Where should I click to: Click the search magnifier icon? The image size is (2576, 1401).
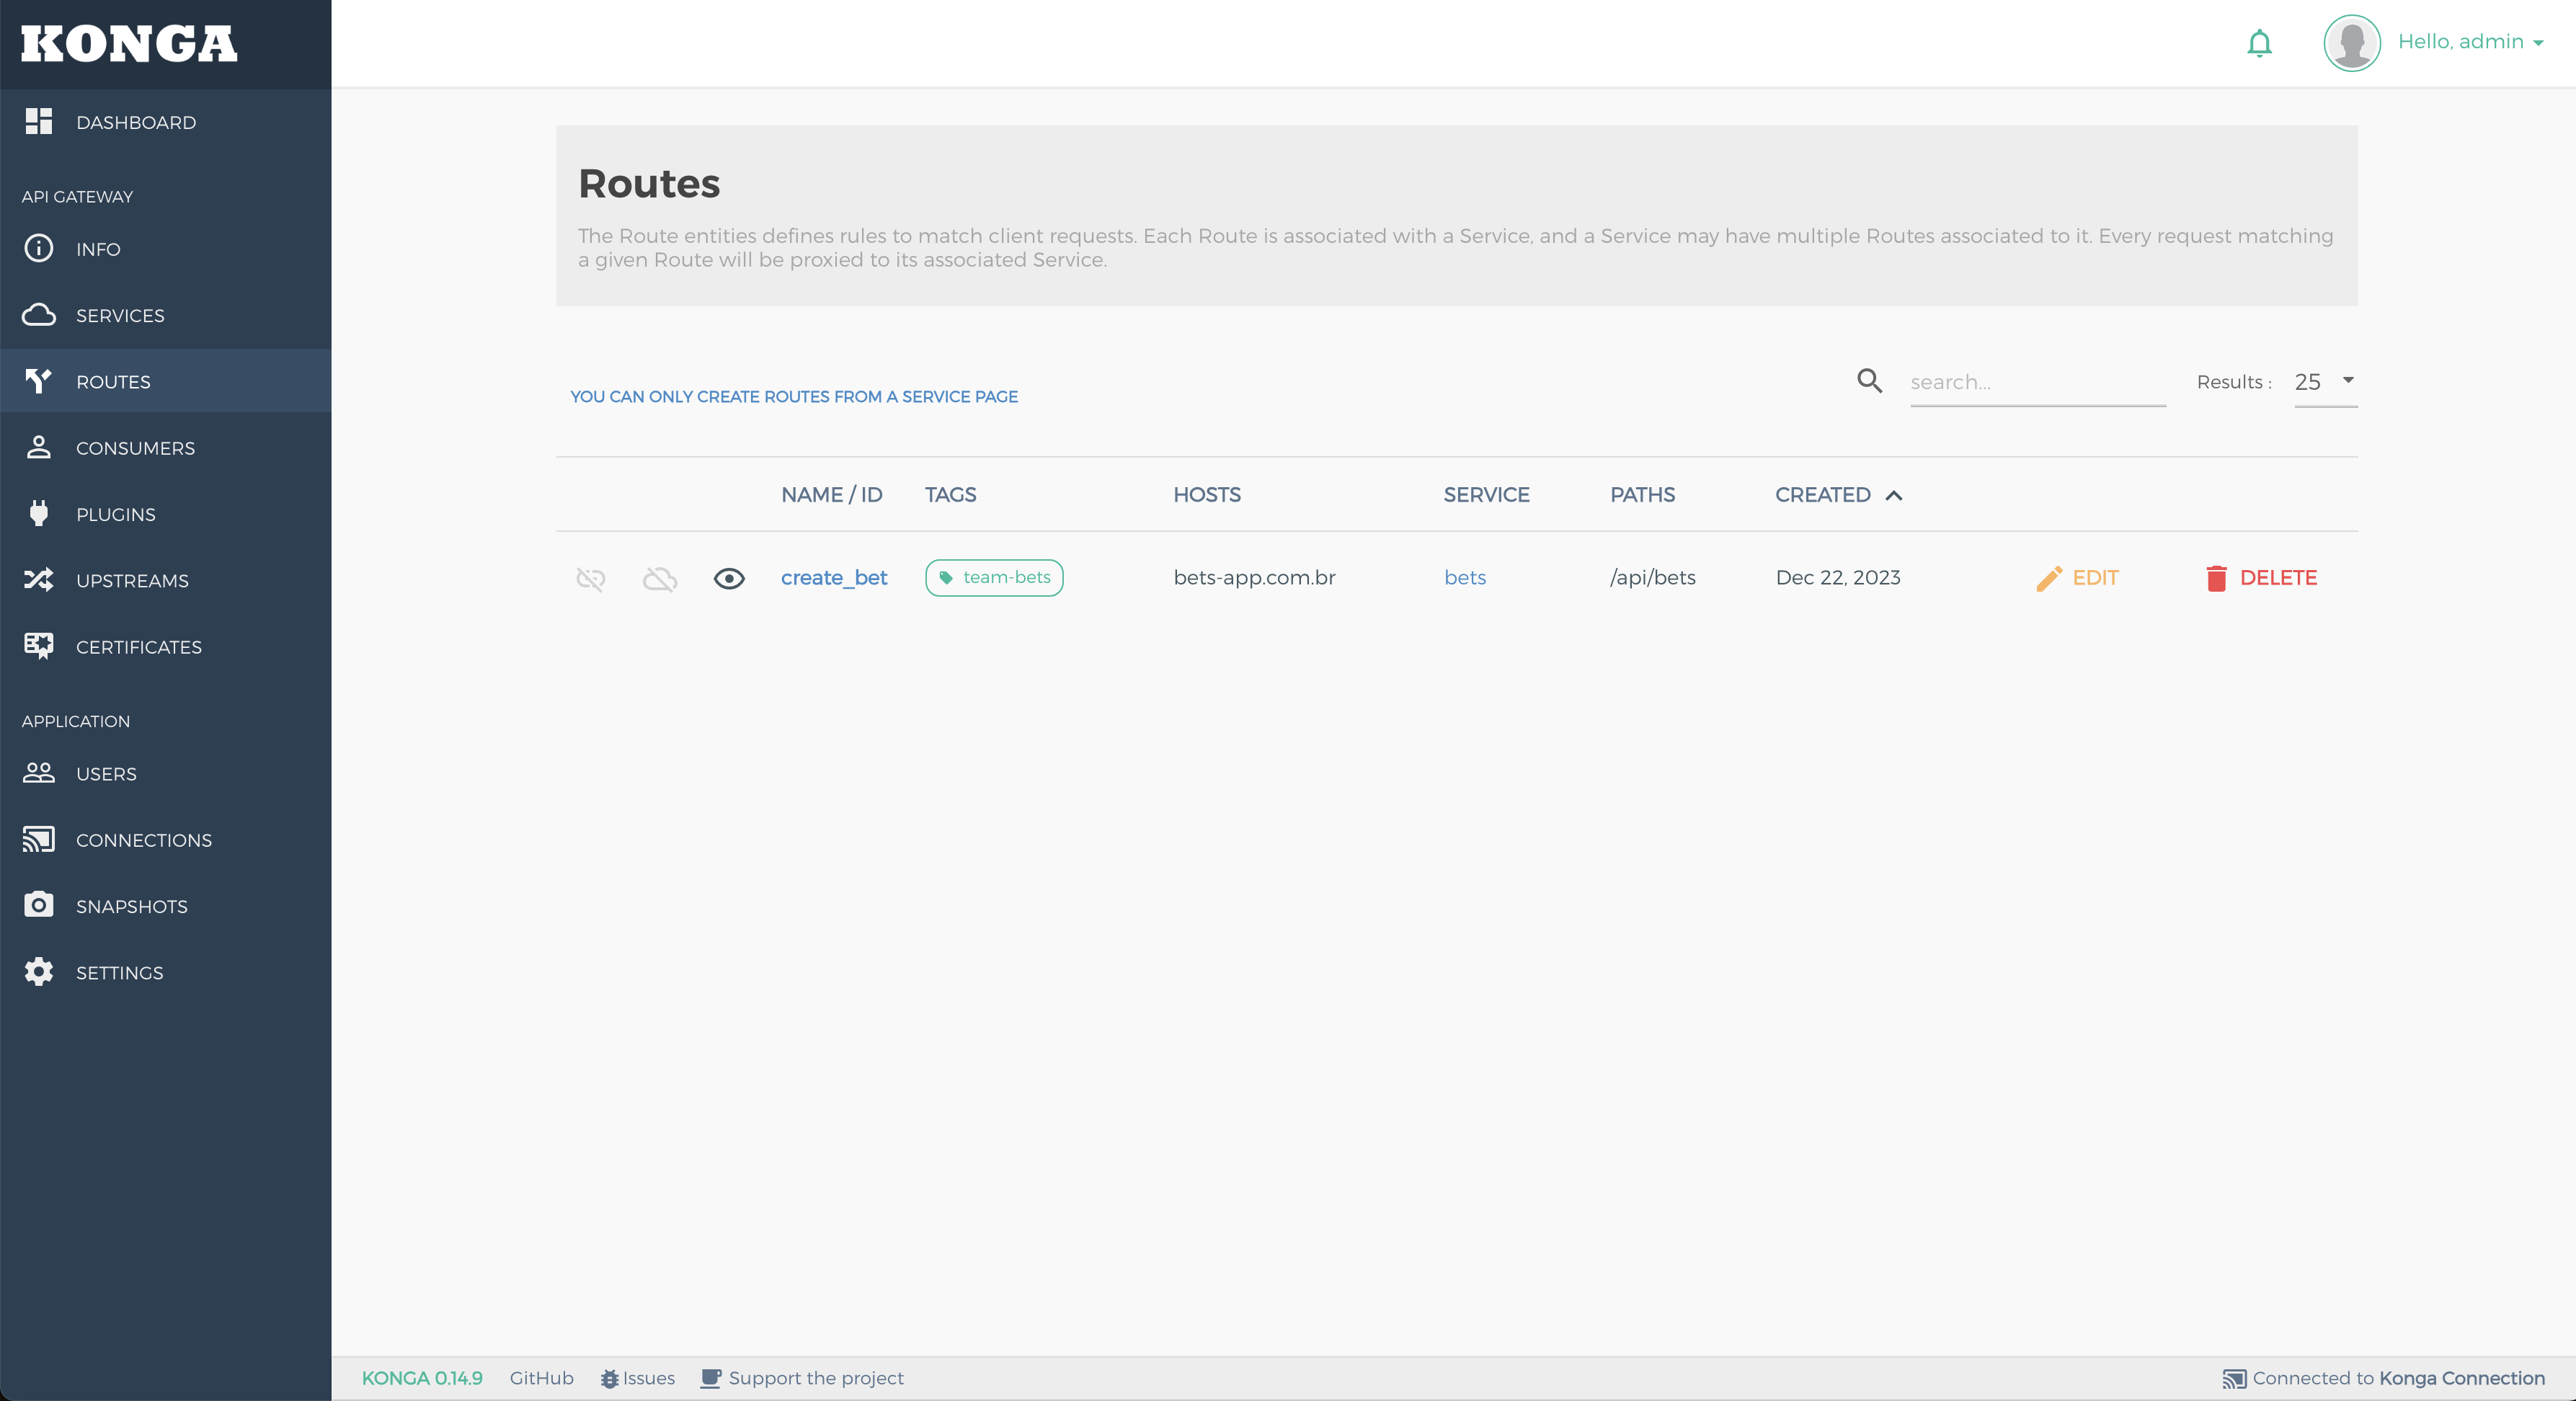point(1869,381)
